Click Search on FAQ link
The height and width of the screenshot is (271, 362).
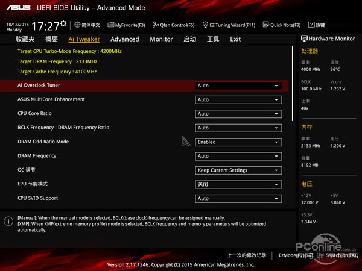click(x=342, y=255)
